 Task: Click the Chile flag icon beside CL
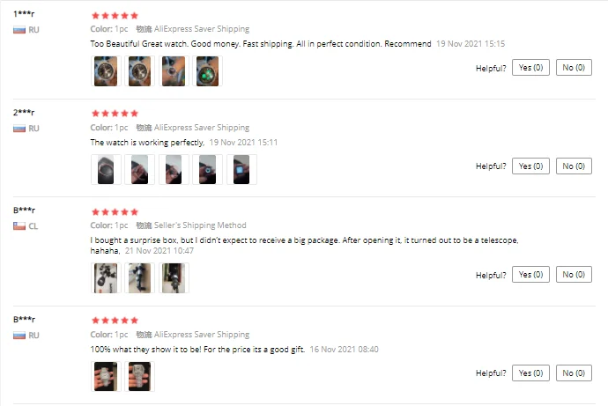[x=19, y=225]
